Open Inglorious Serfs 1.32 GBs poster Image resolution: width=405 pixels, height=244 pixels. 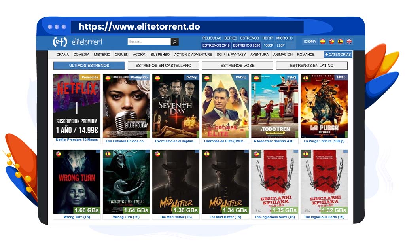click(324, 182)
